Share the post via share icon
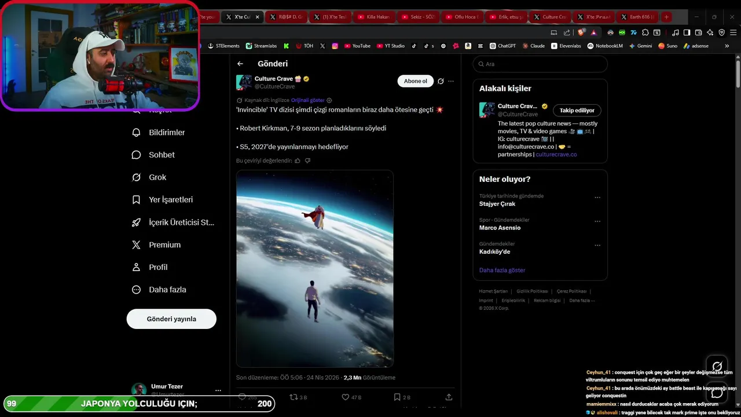 [x=449, y=397]
